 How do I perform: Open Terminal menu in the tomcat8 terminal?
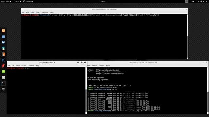102,66
